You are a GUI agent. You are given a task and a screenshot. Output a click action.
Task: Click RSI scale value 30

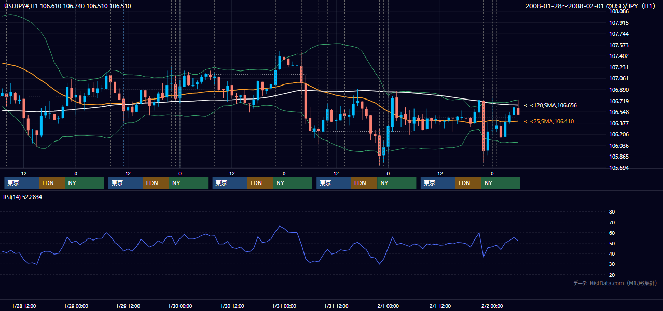[612, 264]
